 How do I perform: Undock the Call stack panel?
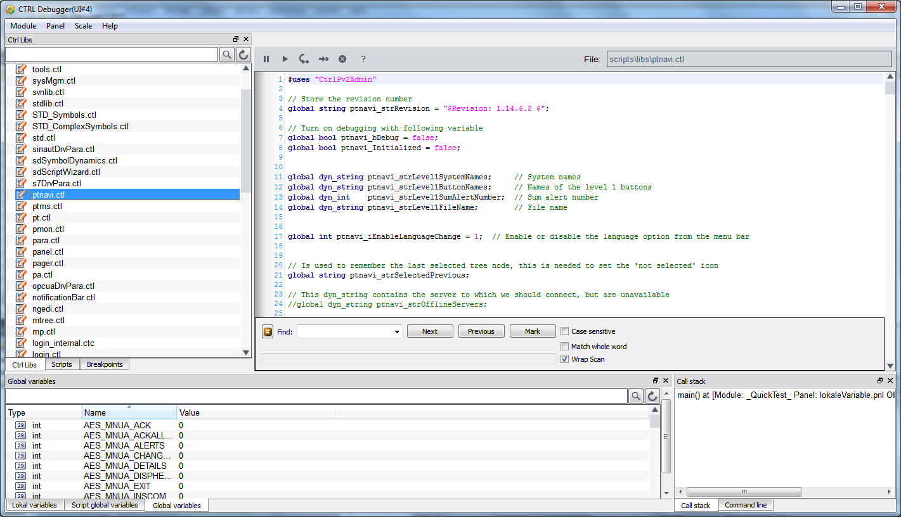880,381
